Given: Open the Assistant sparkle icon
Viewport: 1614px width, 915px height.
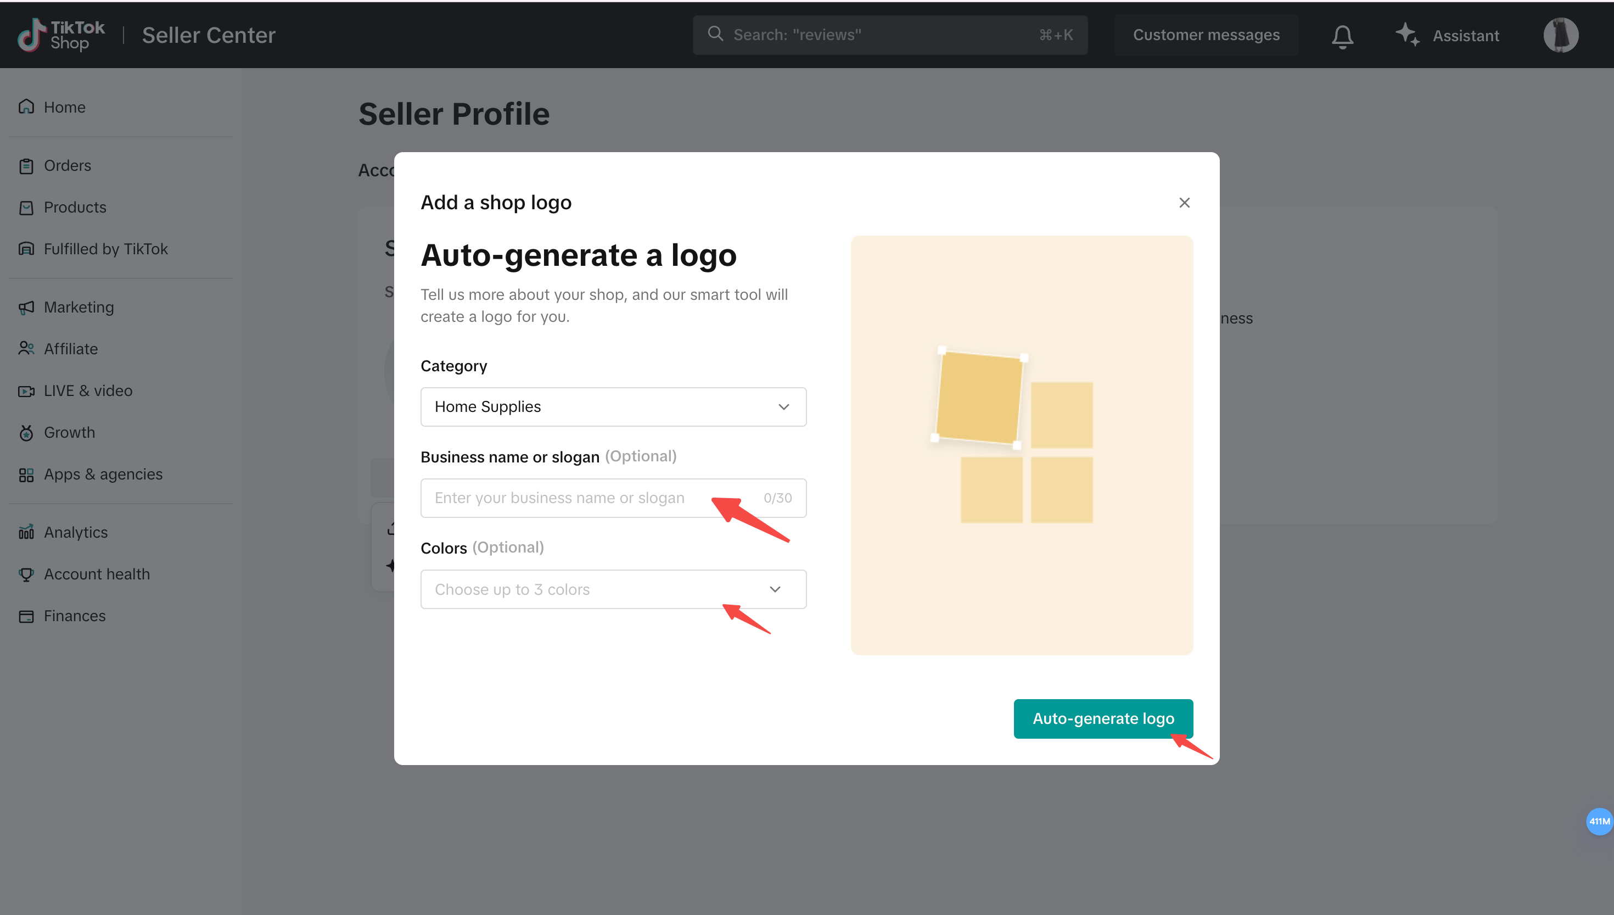Looking at the screenshot, I should [1408, 35].
